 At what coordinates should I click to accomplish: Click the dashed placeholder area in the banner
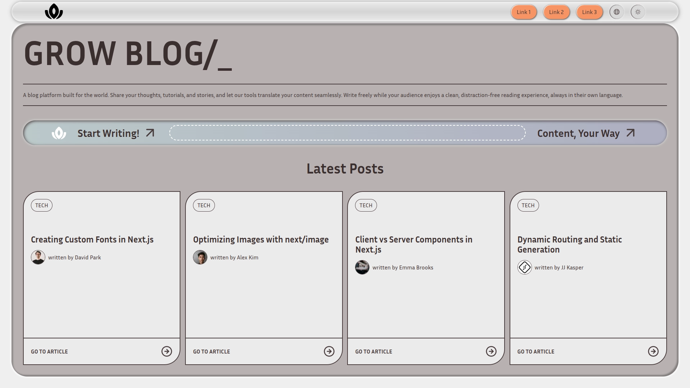[347, 133]
